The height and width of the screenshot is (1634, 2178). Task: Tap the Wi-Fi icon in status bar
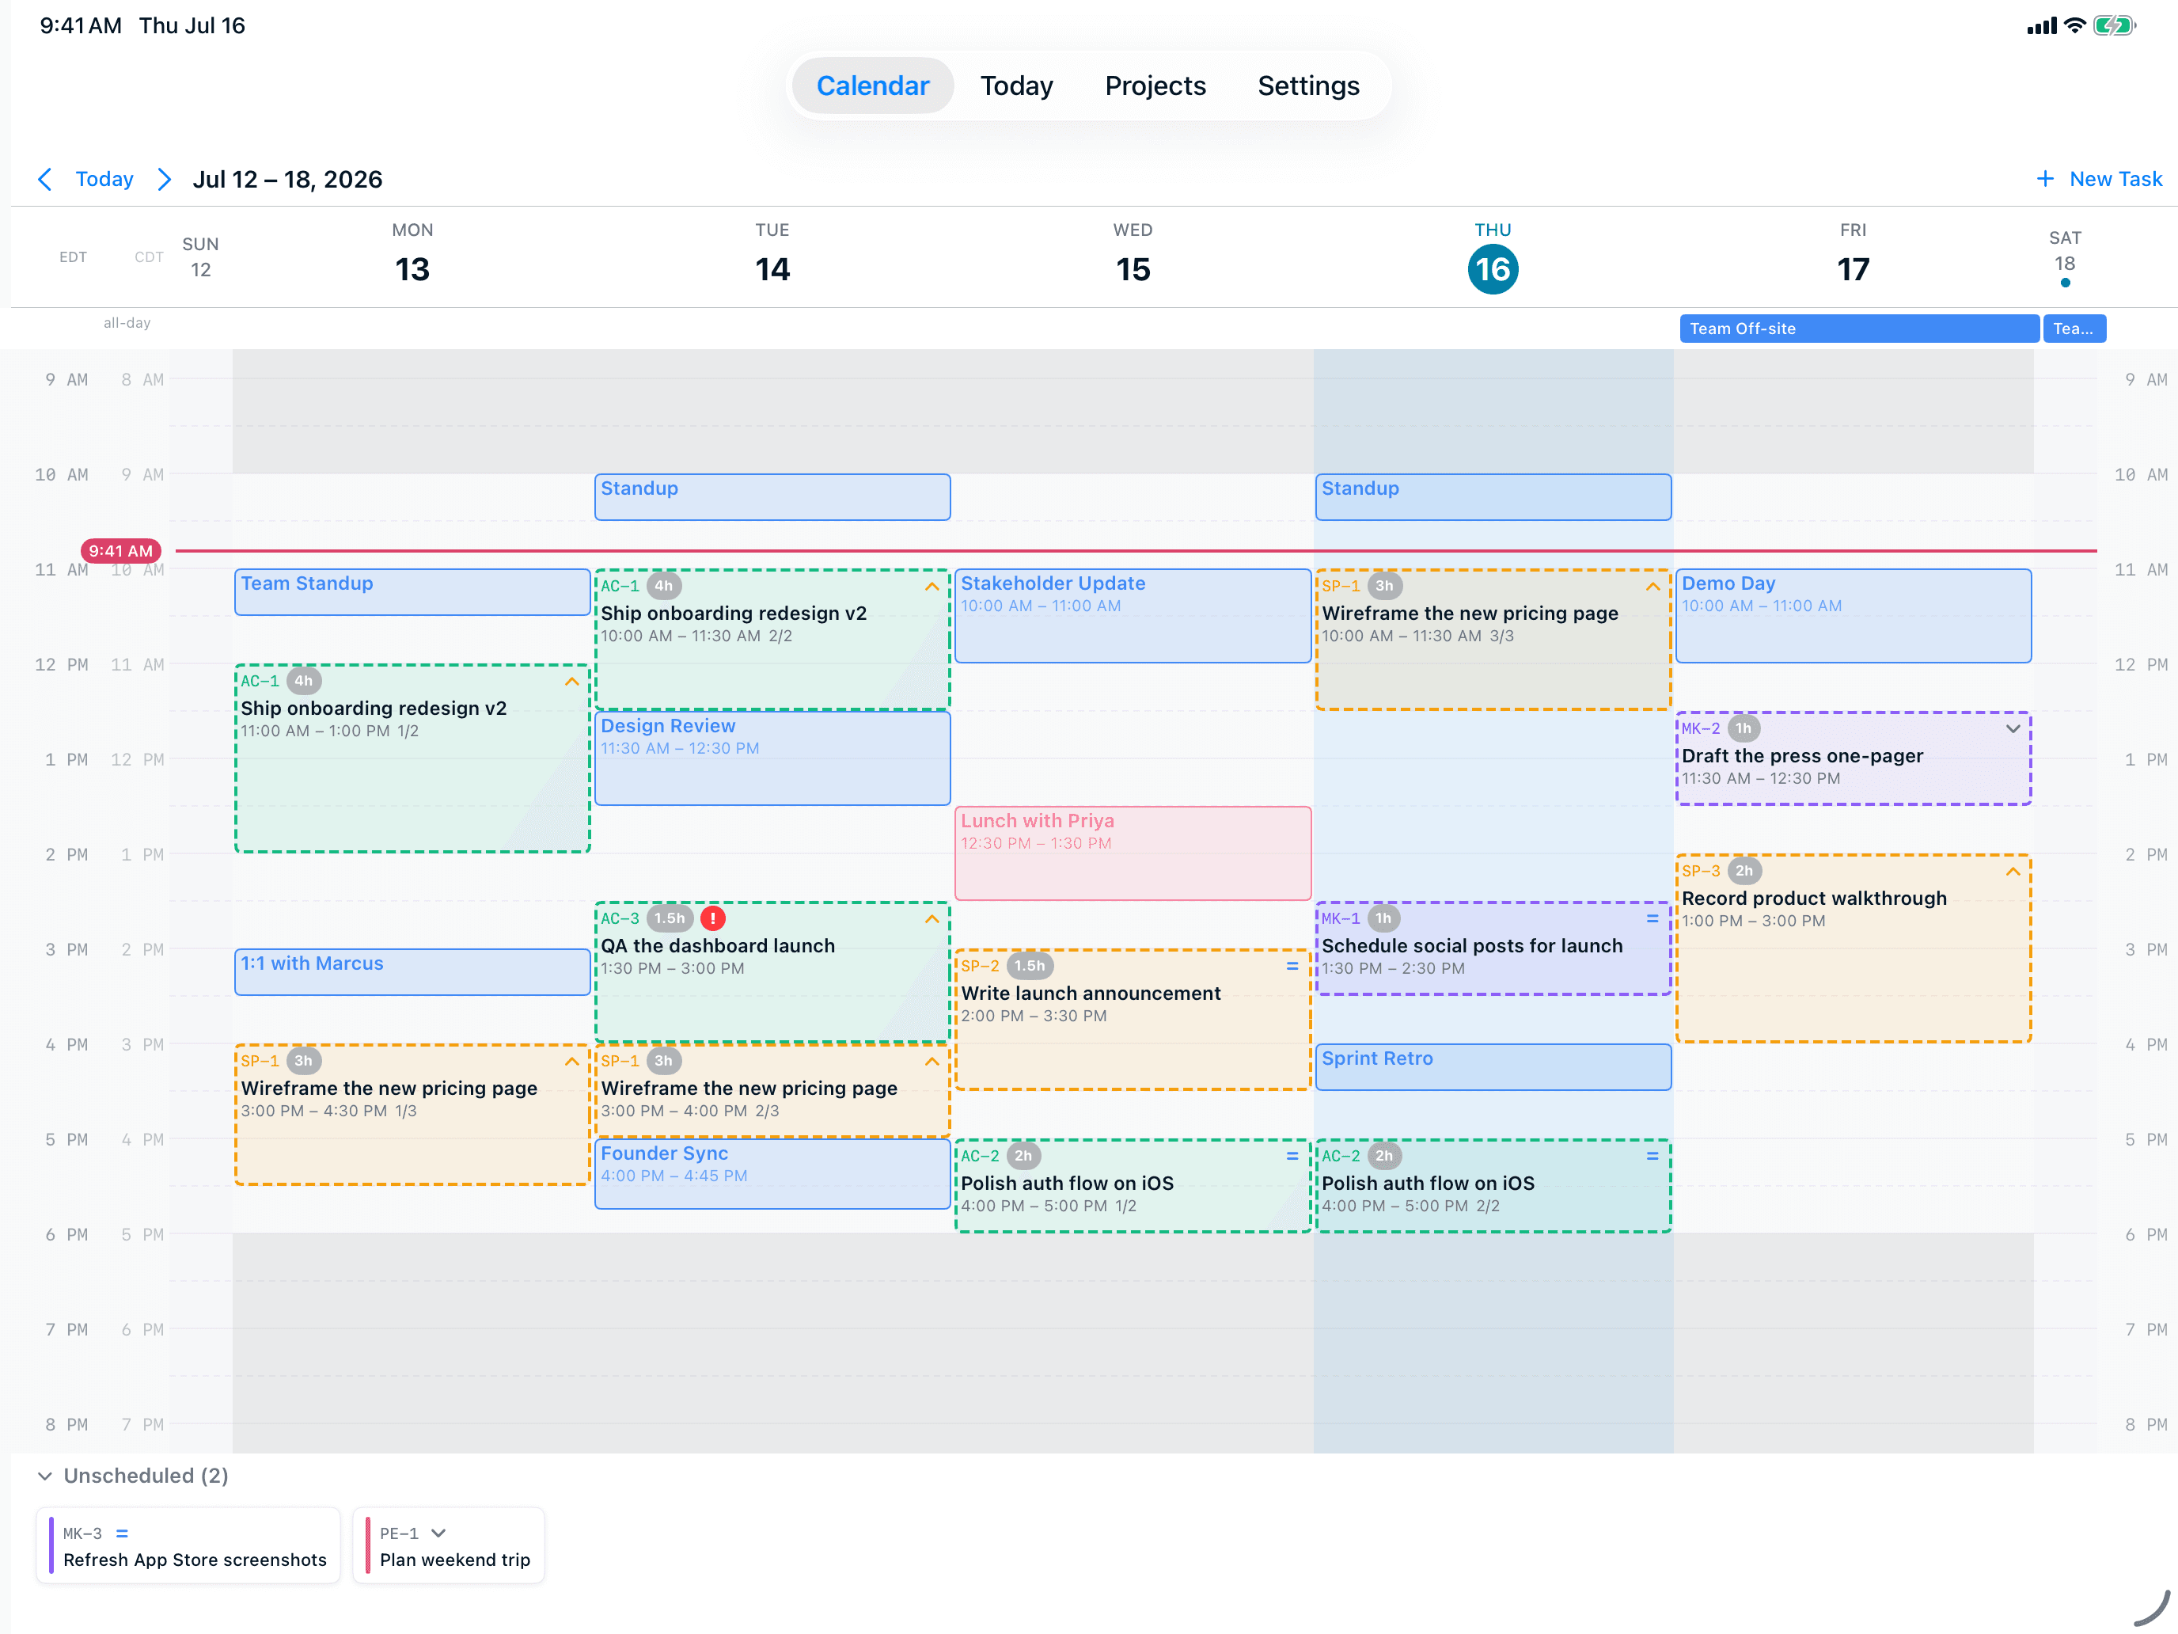2074,25
